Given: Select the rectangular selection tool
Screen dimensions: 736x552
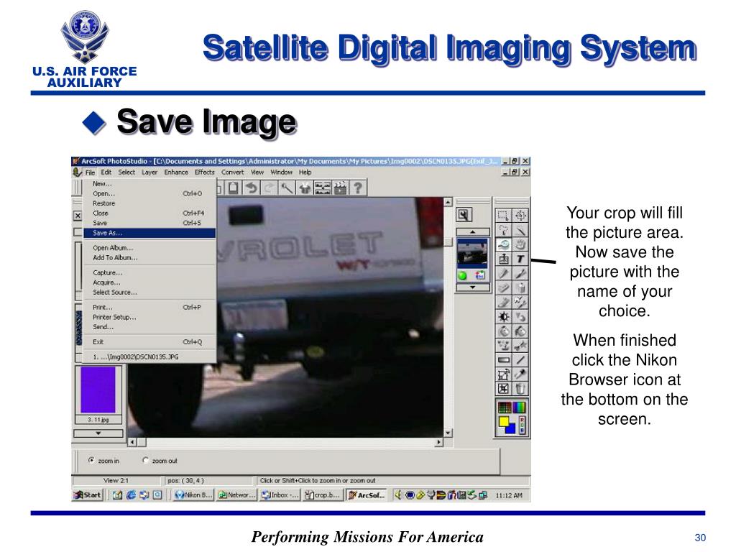Looking at the screenshot, I should 503,216.
